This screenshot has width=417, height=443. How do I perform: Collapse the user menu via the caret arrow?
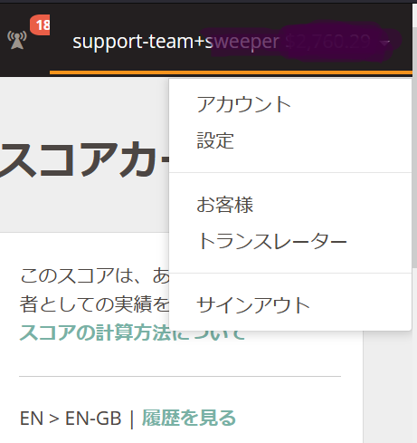click(385, 43)
